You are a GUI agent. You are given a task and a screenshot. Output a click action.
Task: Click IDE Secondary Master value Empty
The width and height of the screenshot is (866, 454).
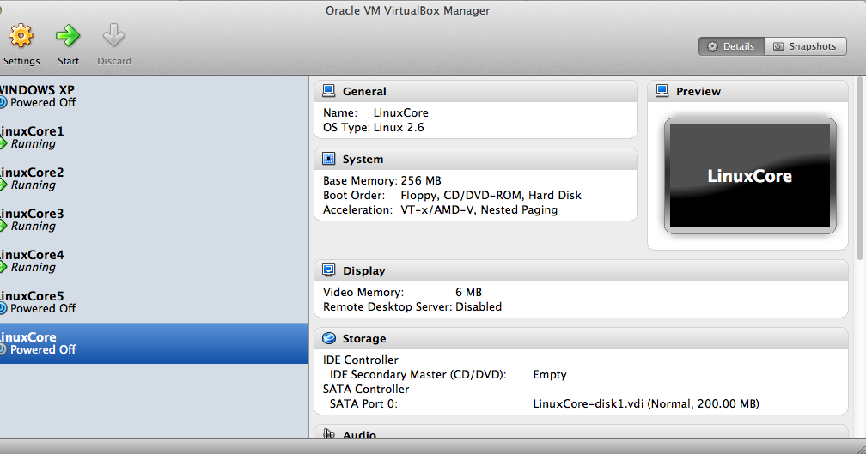[550, 374]
